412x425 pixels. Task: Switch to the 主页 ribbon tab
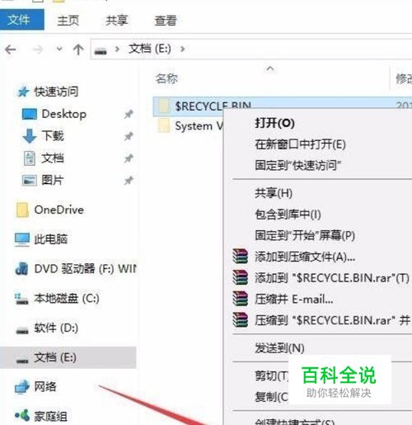click(68, 21)
